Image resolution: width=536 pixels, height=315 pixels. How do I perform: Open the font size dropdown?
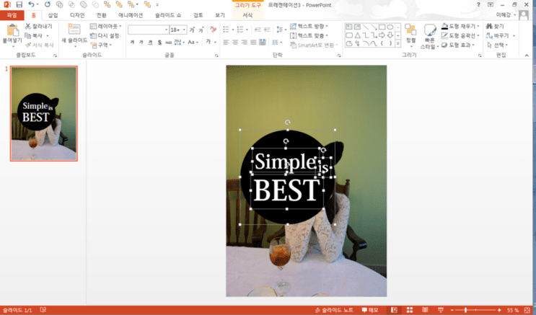[184, 30]
